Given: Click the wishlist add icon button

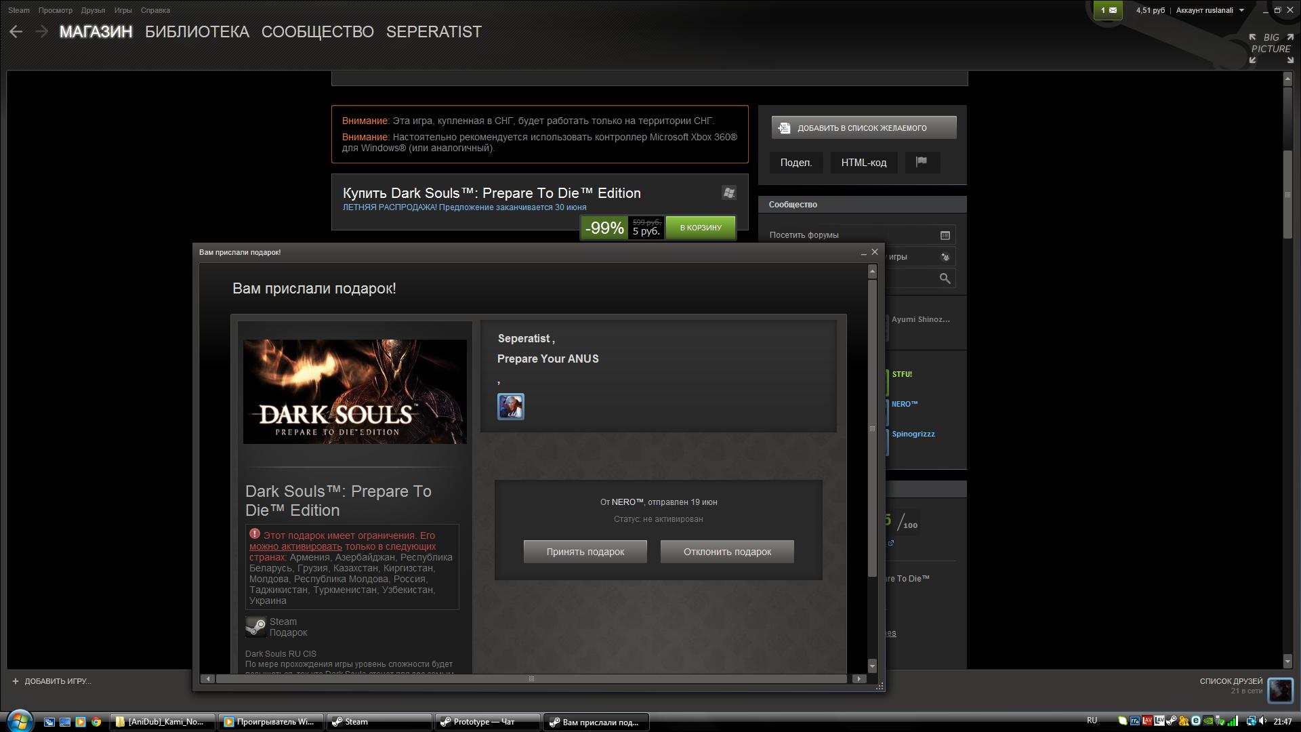Looking at the screenshot, I should pos(783,127).
